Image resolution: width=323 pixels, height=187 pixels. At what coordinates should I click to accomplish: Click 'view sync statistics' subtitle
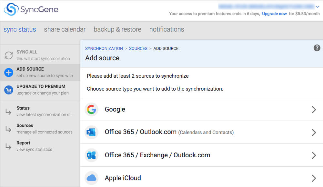pyautogui.click(x=35, y=150)
